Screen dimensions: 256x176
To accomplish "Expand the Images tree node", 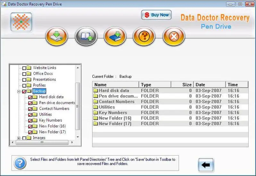I will [x=19, y=138].
